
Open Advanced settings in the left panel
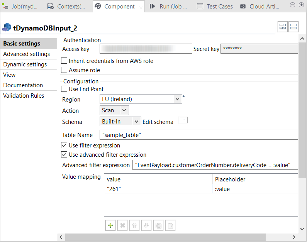point(27,54)
